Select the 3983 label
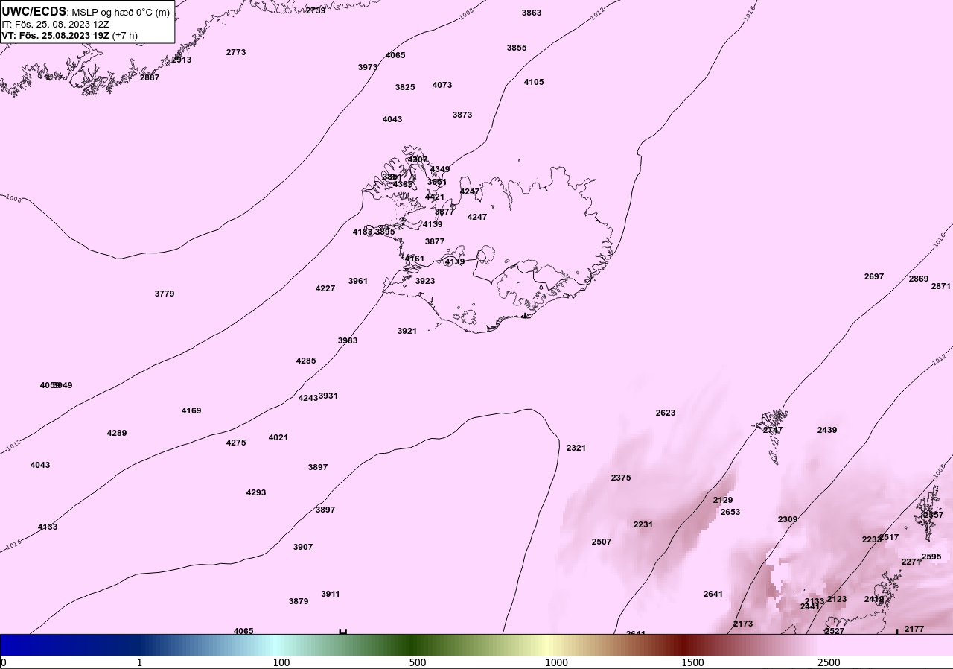The height and width of the screenshot is (669, 953). pyautogui.click(x=348, y=340)
